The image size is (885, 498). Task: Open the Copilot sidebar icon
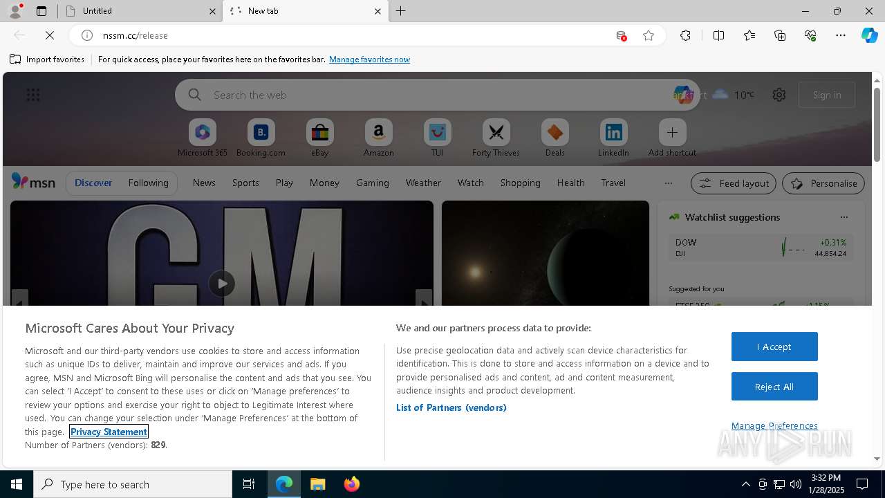869,35
